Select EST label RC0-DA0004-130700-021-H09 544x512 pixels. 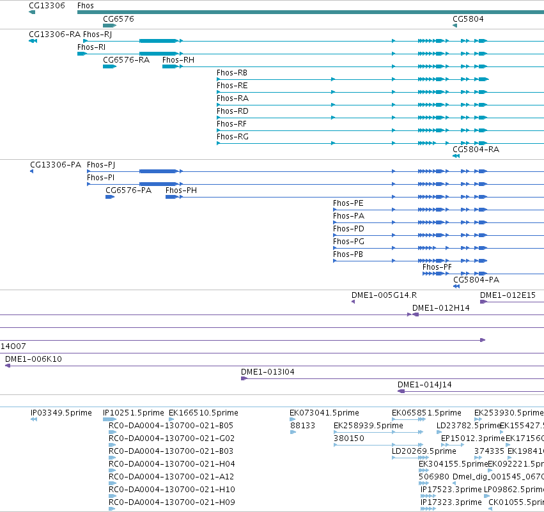click(x=172, y=502)
